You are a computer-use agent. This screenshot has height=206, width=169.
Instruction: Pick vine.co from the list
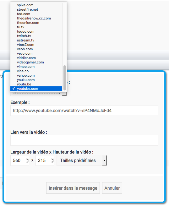[x=36, y=71]
